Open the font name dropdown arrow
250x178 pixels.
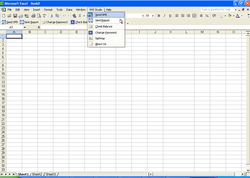click(143, 16)
